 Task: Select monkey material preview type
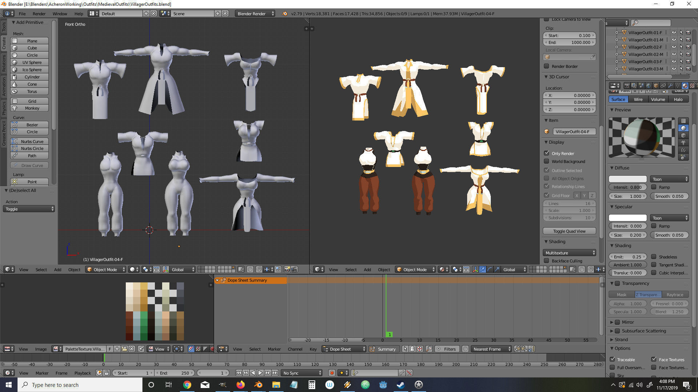[x=683, y=143]
